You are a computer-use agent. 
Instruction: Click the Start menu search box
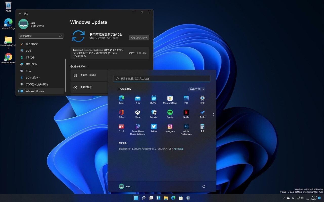coord(162,79)
